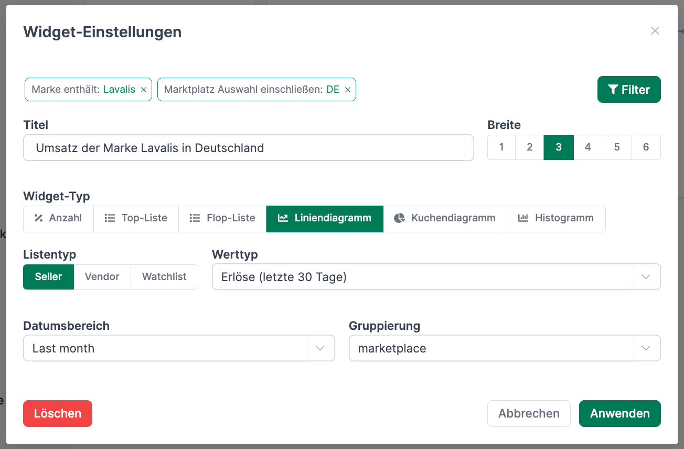Screen dimensions: 684x449
Task: Click the green Anwenden button
Action: click(620, 413)
